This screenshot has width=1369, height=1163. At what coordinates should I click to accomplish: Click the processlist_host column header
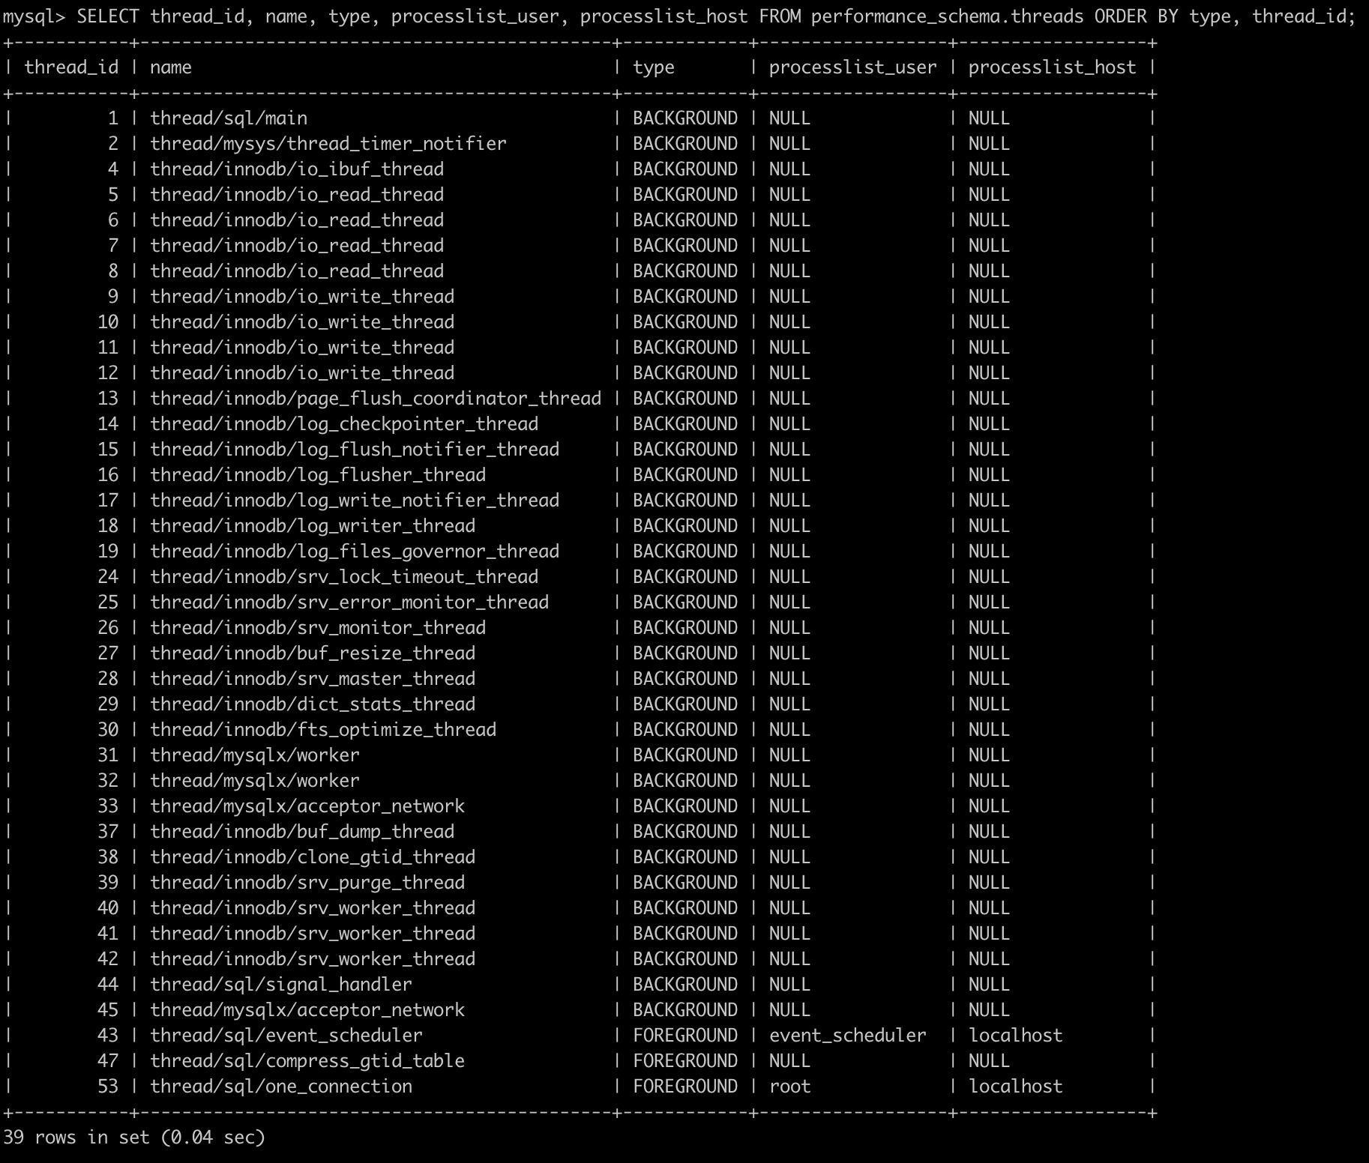coord(1052,67)
